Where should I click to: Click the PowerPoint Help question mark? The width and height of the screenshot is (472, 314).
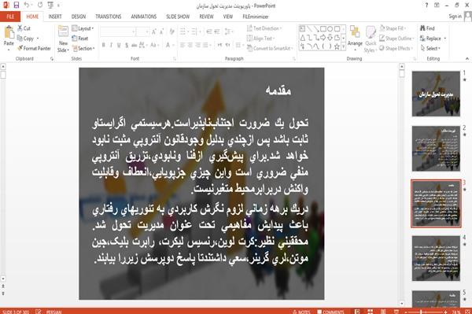pos(426,6)
